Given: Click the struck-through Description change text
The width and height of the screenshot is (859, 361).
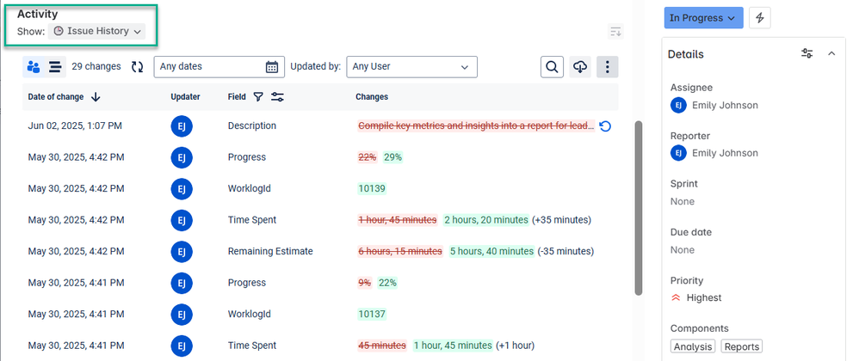Looking at the screenshot, I should click(x=476, y=126).
